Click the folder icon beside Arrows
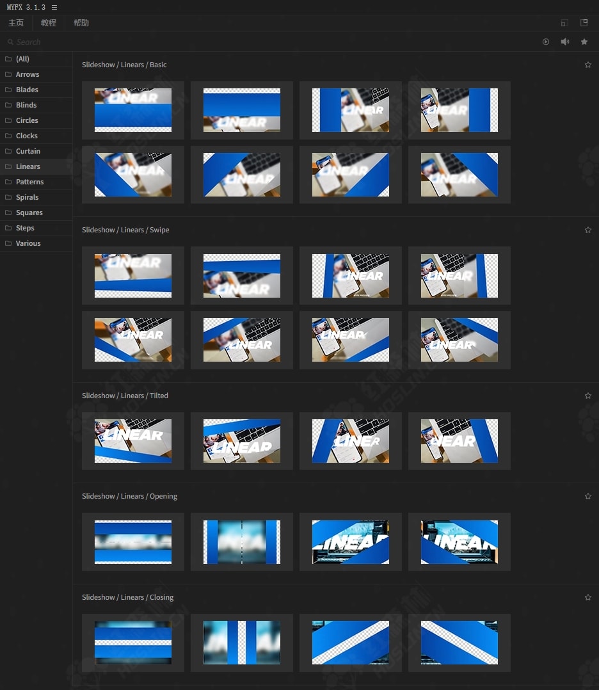Screen dimensions: 599x690 [8, 74]
